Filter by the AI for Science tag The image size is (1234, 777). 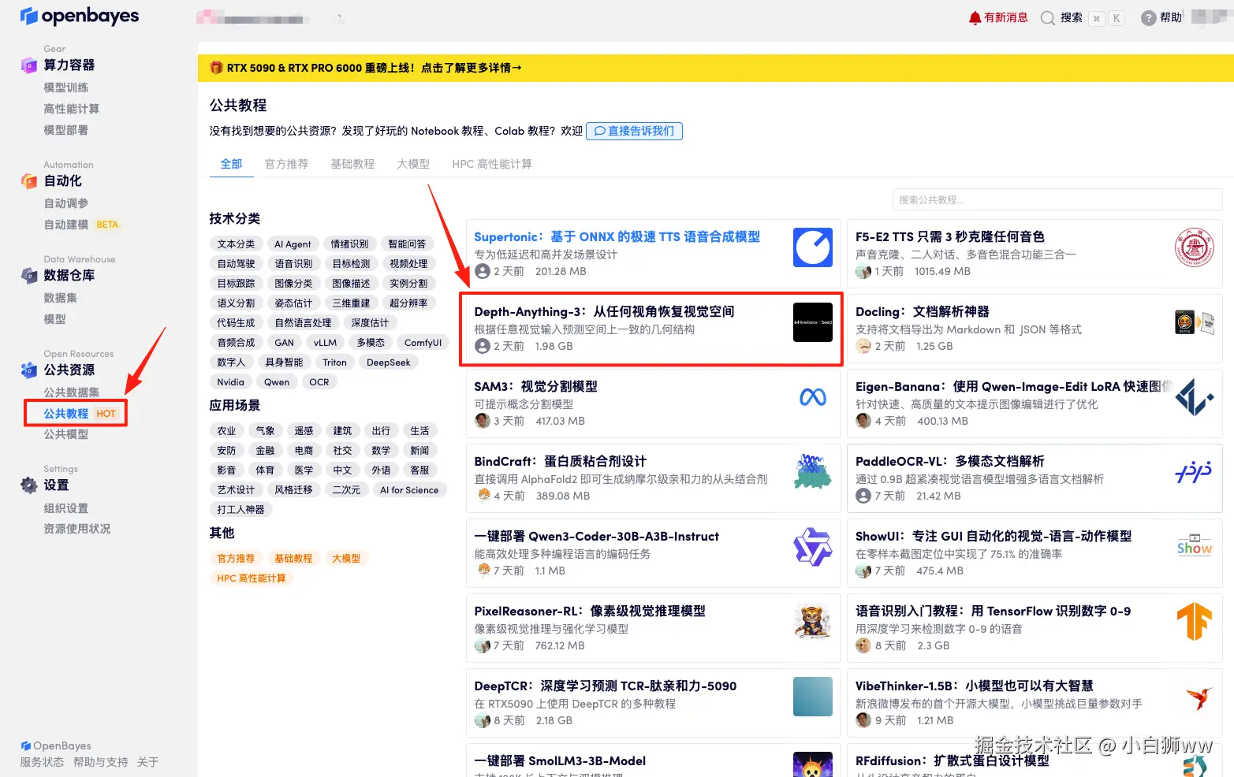(409, 490)
